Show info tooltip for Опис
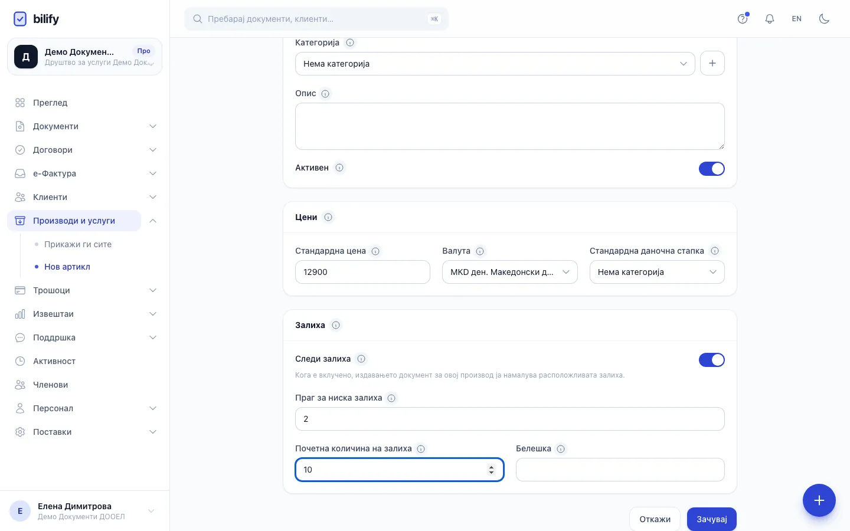Image resolution: width=850 pixels, height=531 pixels. (x=325, y=93)
